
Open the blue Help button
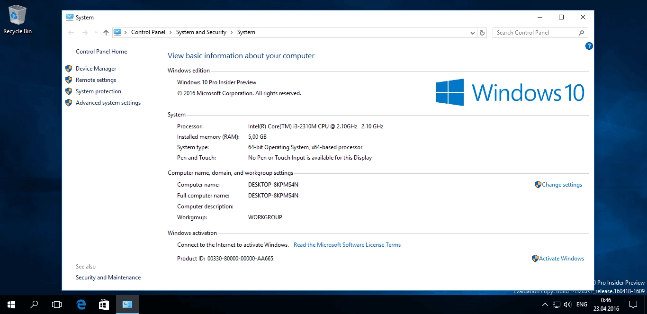(x=589, y=46)
